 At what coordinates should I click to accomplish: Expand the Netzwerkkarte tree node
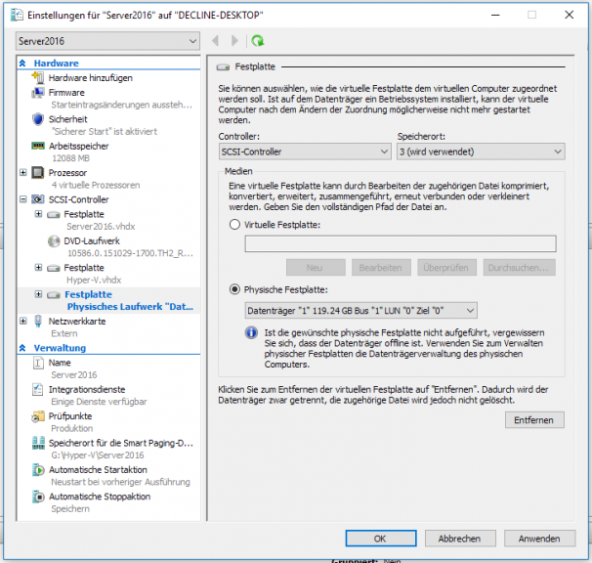tap(23, 322)
